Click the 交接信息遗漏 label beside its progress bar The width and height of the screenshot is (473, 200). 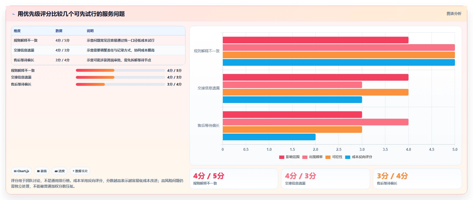tap(21, 77)
